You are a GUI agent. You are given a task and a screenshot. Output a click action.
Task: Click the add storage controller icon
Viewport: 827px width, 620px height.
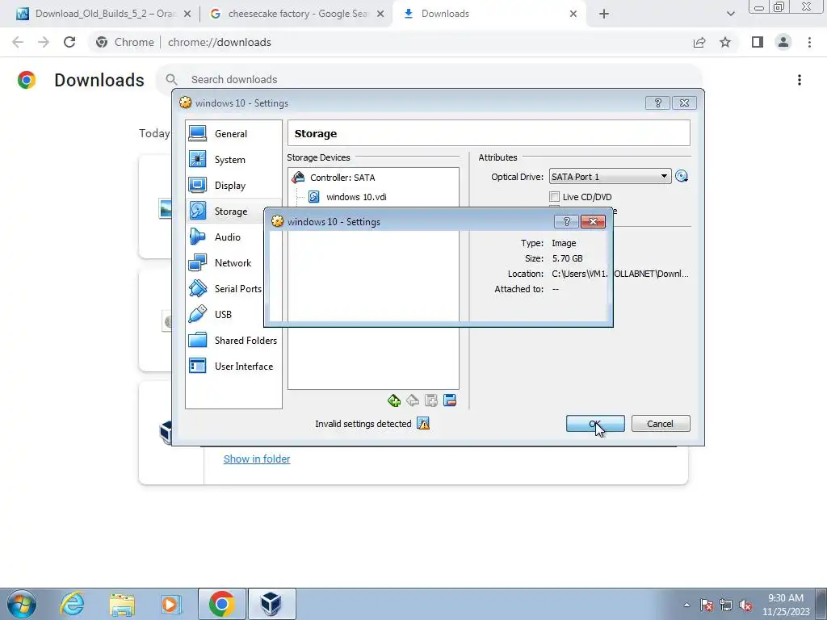click(x=431, y=400)
